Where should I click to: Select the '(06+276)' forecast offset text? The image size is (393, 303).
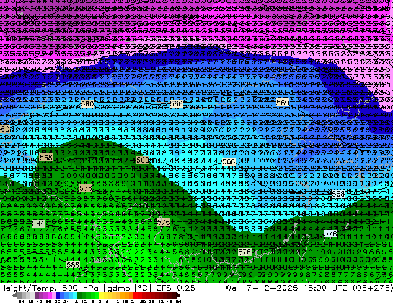pos(373,288)
